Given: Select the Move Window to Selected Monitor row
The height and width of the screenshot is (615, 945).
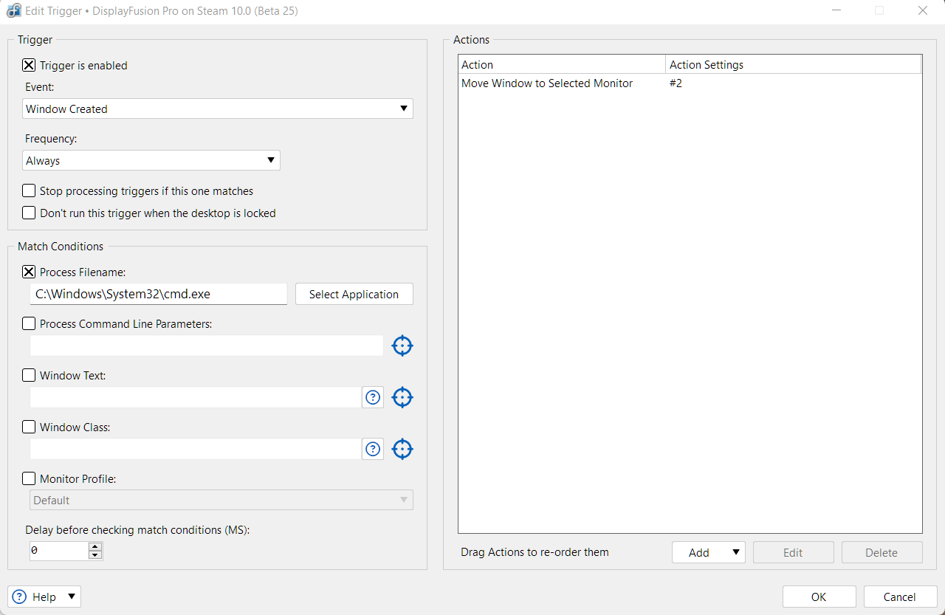Looking at the screenshot, I should pyautogui.click(x=547, y=83).
